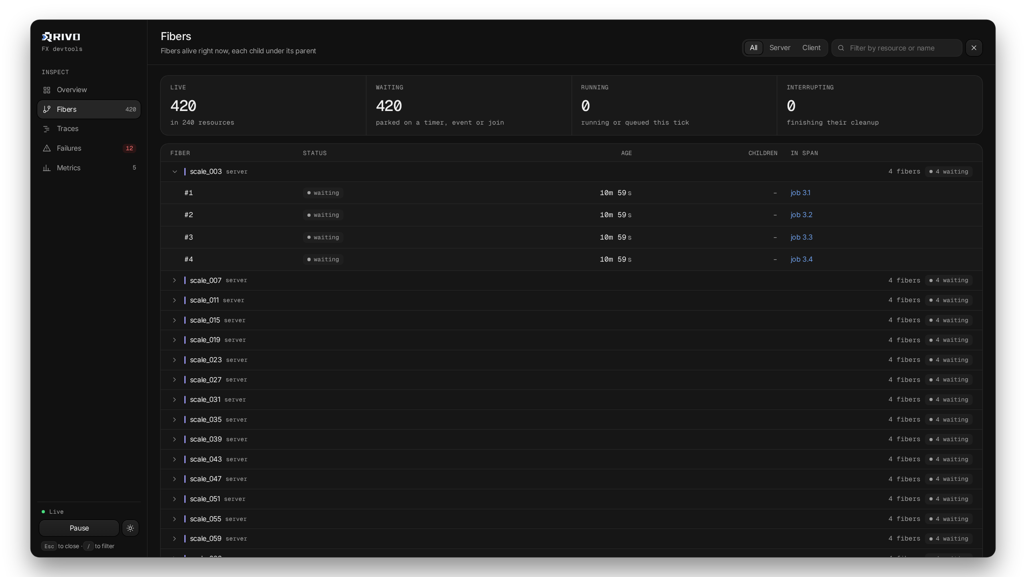Screen dimensions: 1026x577
Task: Open the job 3.4 span link
Action: coord(801,259)
